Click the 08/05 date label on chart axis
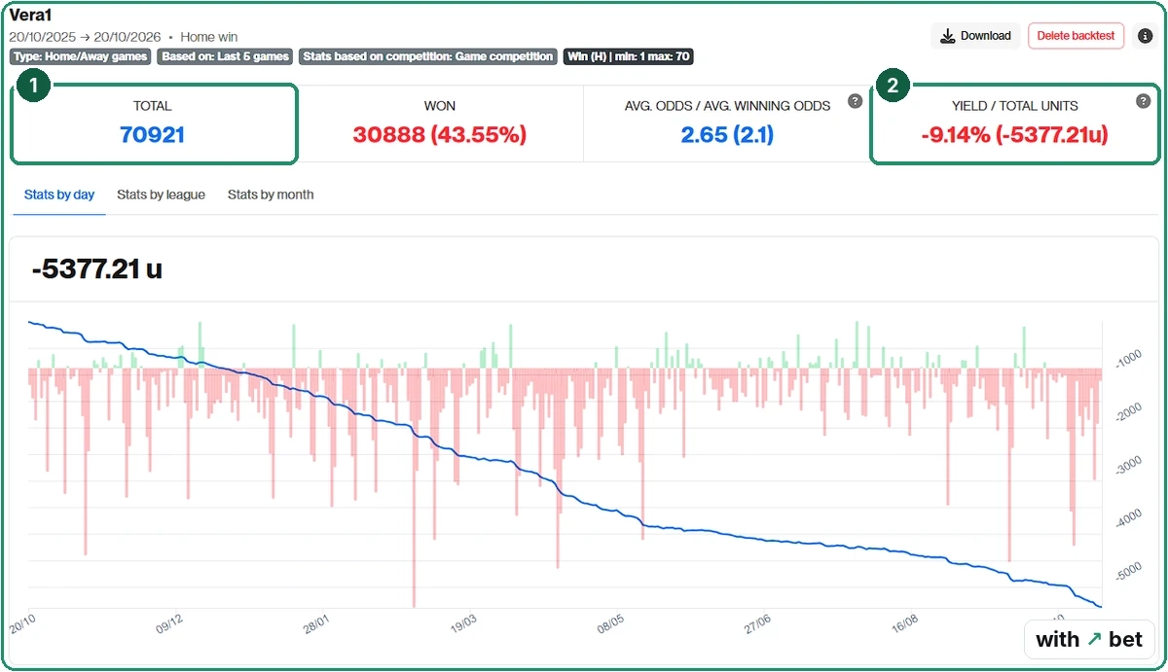The width and height of the screenshot is (1168, 672). tap(610, 623)
